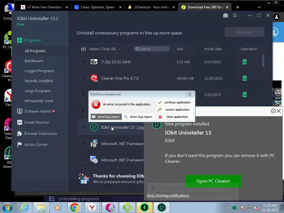The image size is (284, 213).
Task: Open the welcome gifts box icon
Action: 84,179
